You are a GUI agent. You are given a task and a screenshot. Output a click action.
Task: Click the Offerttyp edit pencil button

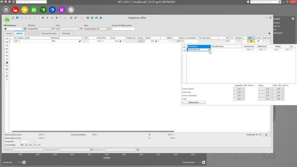tap(53, 29)
